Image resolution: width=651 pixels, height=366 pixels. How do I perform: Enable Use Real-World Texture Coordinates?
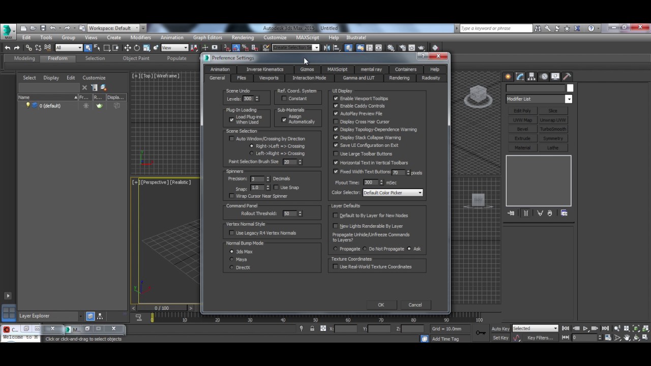pyautogui.click(x=336, y=267)
